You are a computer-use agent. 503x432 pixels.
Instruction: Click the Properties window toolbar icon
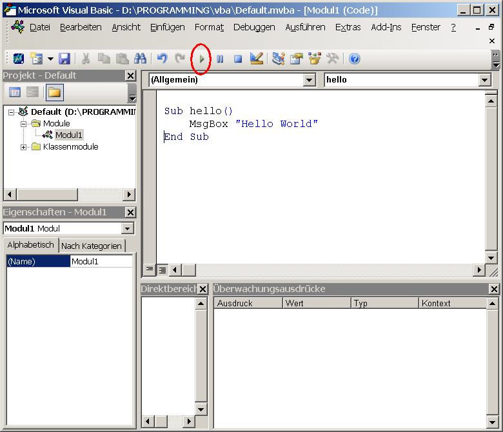(297, 59)
